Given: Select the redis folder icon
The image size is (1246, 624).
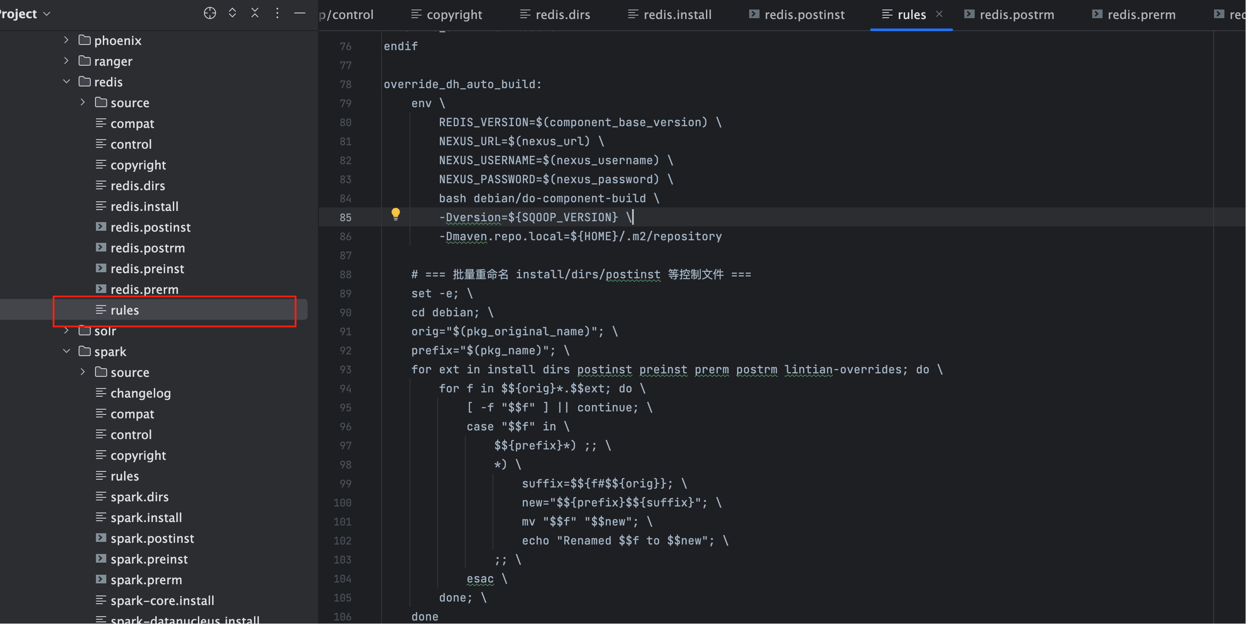Looking at the screenshot, I should click(85, 82).
